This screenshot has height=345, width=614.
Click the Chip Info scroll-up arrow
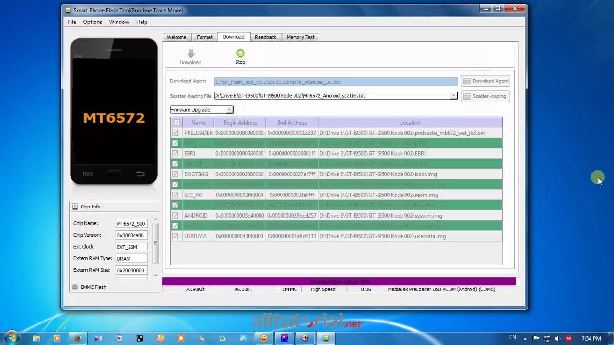coord(155,218)
